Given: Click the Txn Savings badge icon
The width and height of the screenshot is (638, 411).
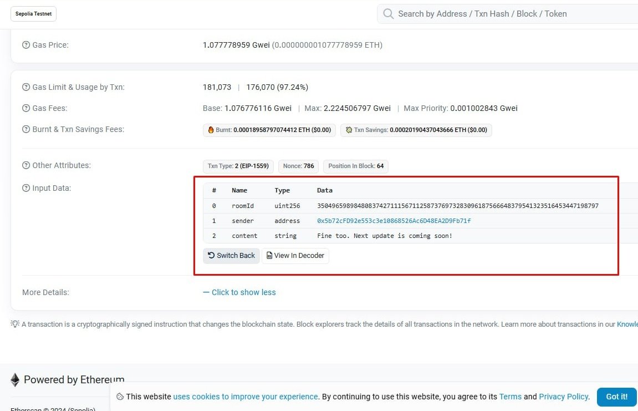Looking at the screenshot, I should [x=349, y=130].
